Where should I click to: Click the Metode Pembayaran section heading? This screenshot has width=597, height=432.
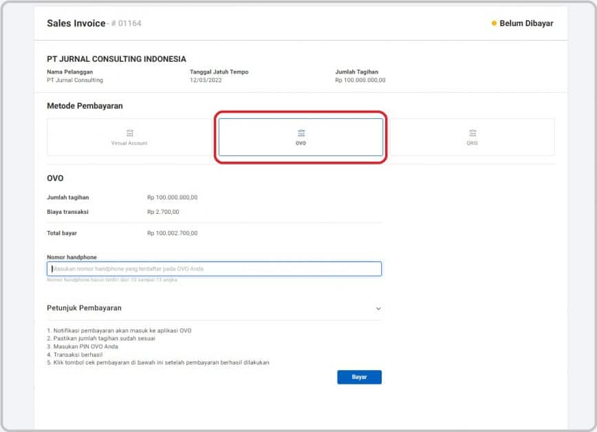pyautogui.click(x=85, y=106)
